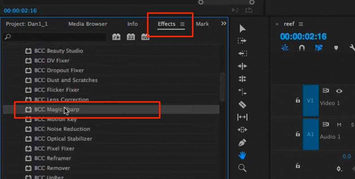Image resolution: width=355 pixels, height=179 pixels.
Task: Show overflow panel tabs chevron
Action: pyautogui.click(x=224, y=24)
